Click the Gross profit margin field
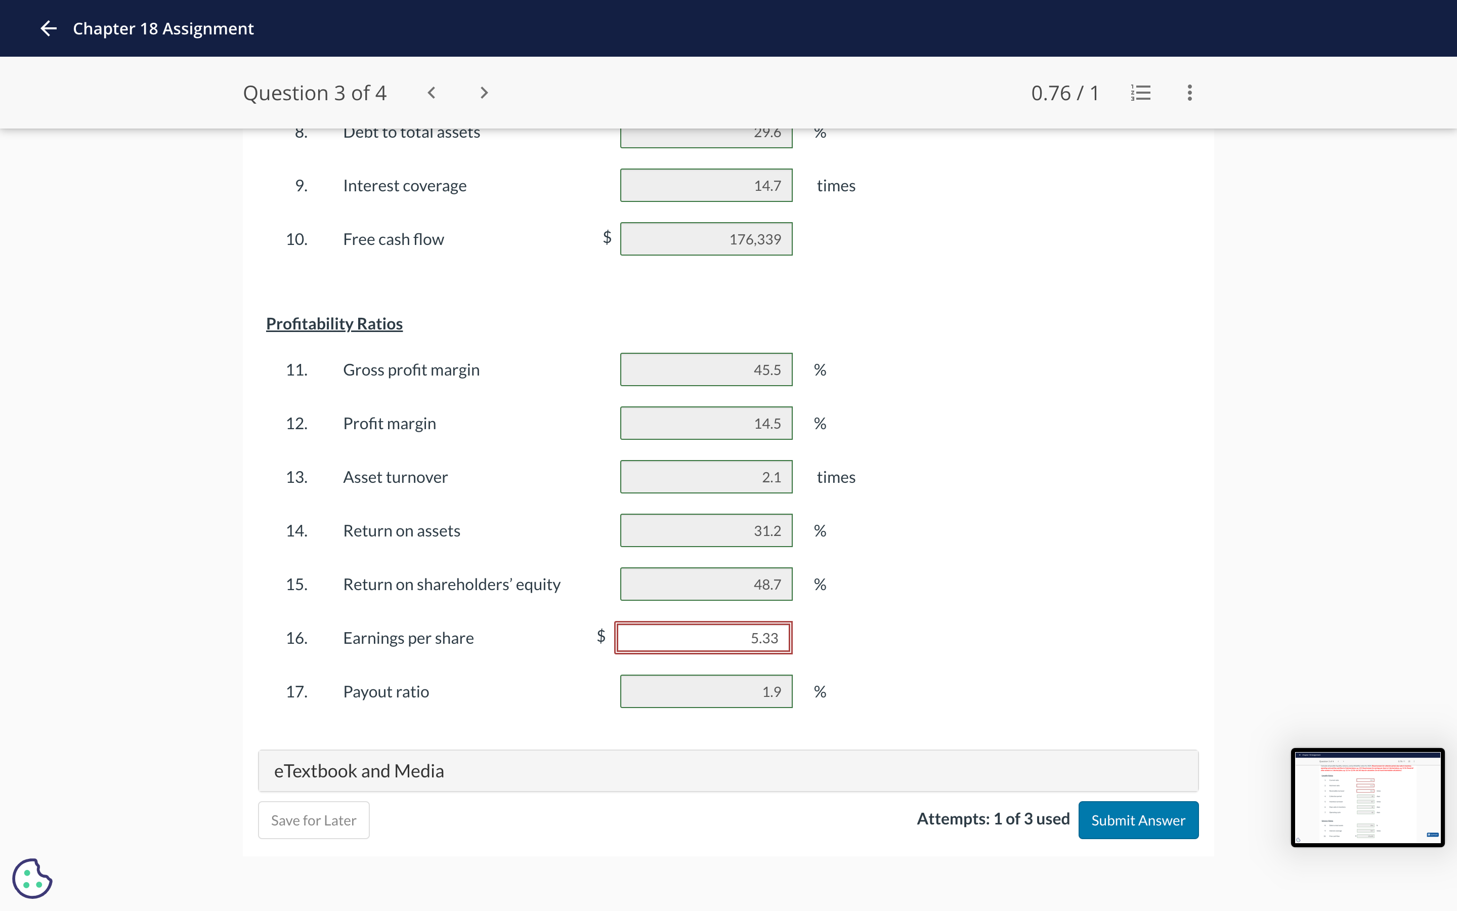Image resolution: width=1457 pixels, height=911 pixels. (706, 369)
